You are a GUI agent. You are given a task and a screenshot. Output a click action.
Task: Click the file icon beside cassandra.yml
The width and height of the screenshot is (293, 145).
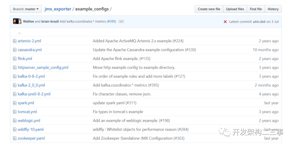click(15, 50)
